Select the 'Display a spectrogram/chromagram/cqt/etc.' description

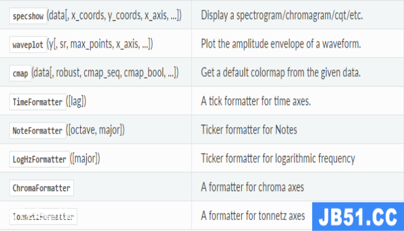pos(282,16)
